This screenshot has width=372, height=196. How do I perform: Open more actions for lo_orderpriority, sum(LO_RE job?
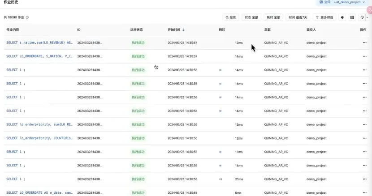pos(364,124)
